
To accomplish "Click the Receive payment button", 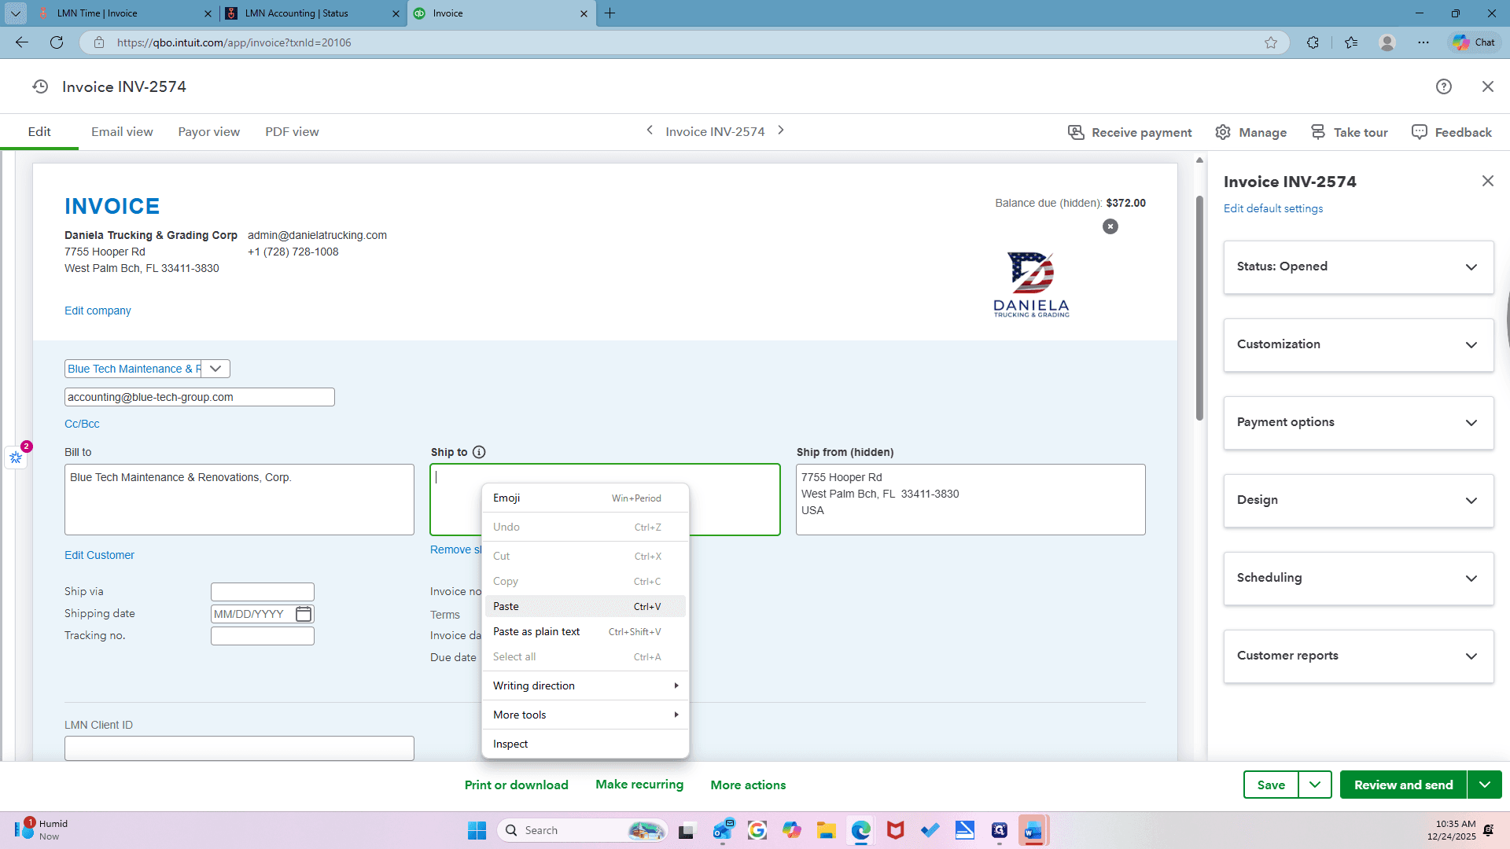I will (x=1129, y=132).
